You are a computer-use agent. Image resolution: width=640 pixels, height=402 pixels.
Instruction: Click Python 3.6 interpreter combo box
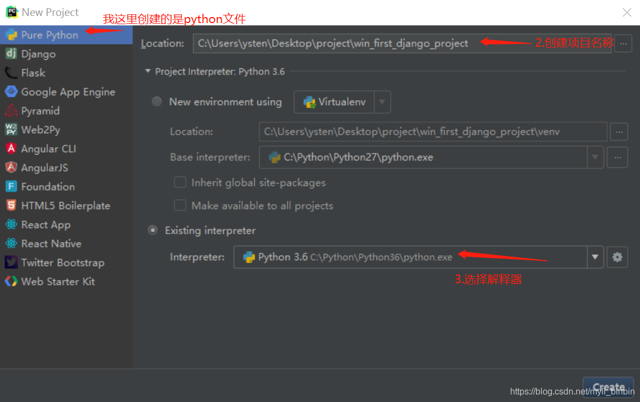coord(419,257)
